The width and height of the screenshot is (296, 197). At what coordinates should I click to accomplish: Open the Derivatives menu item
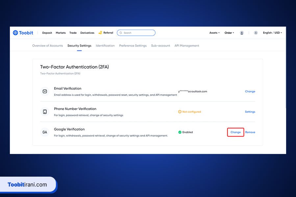pyautogui.click(x=87, y=33)
